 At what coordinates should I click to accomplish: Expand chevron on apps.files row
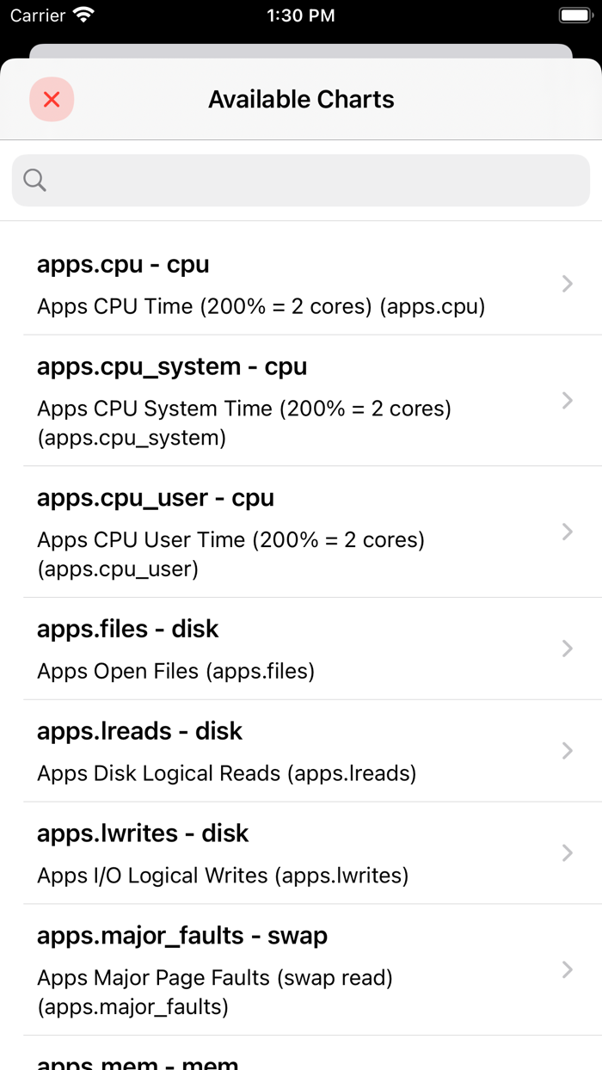pos(567,649)
